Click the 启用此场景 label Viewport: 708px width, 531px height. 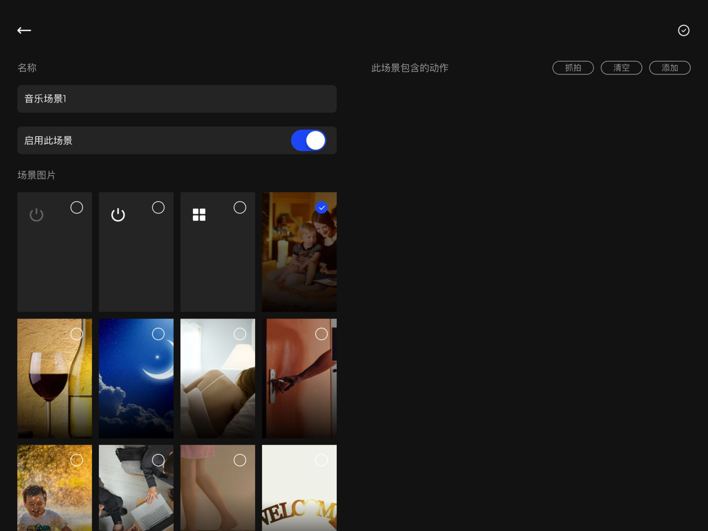click(x=48, y=140)
